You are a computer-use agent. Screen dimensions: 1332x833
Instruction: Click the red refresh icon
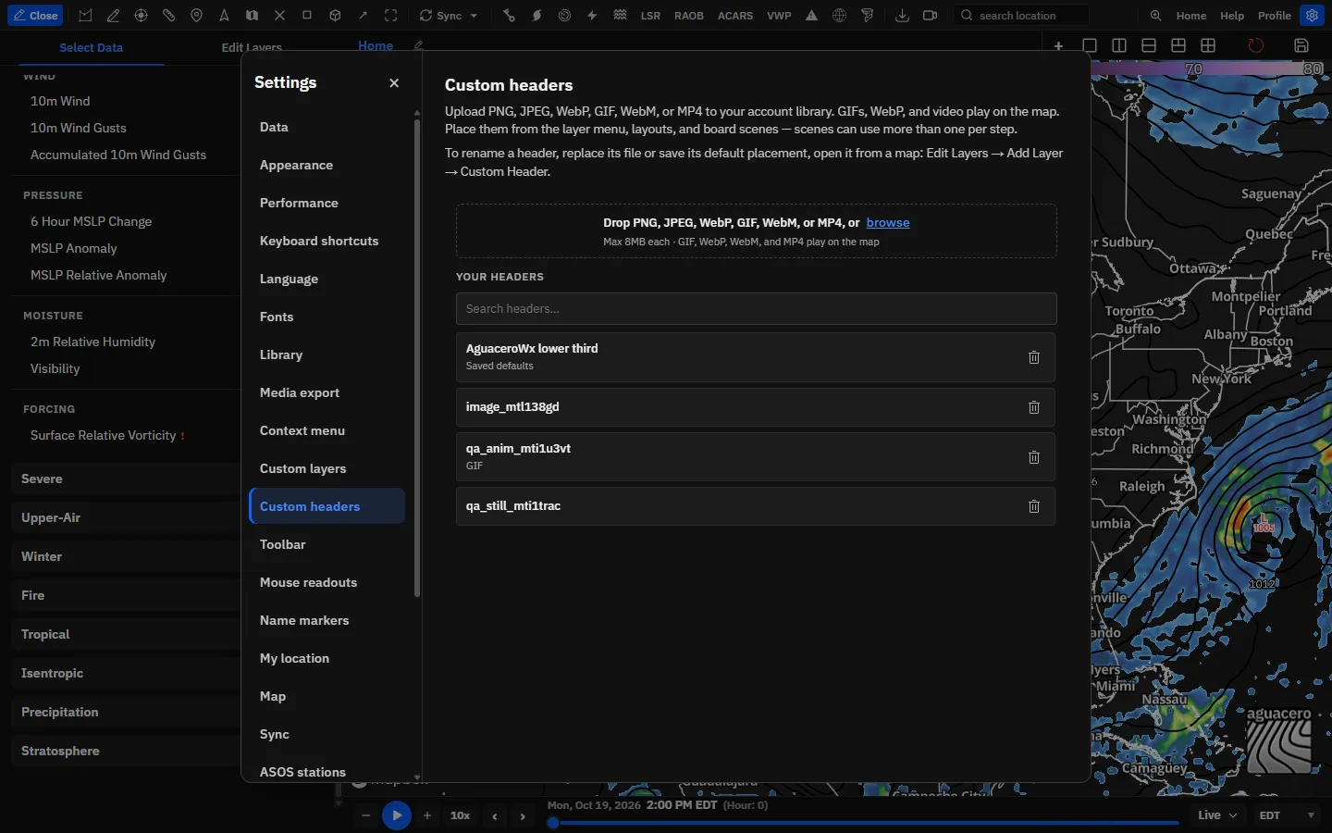(x=1255, y=45)
